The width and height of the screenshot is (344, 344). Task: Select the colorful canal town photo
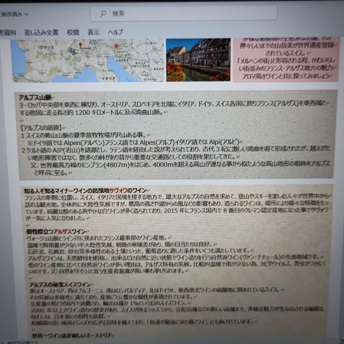tap(198, 60)
